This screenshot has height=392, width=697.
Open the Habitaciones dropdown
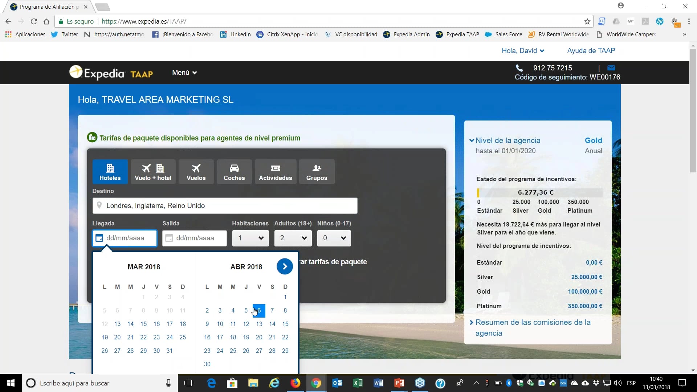tap(250, 238)
